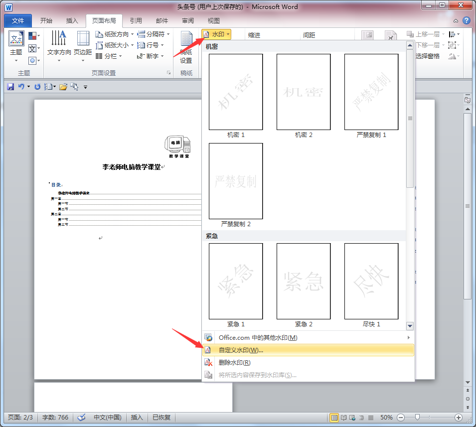Click the Undo arrow icon

tap(21, 87)
